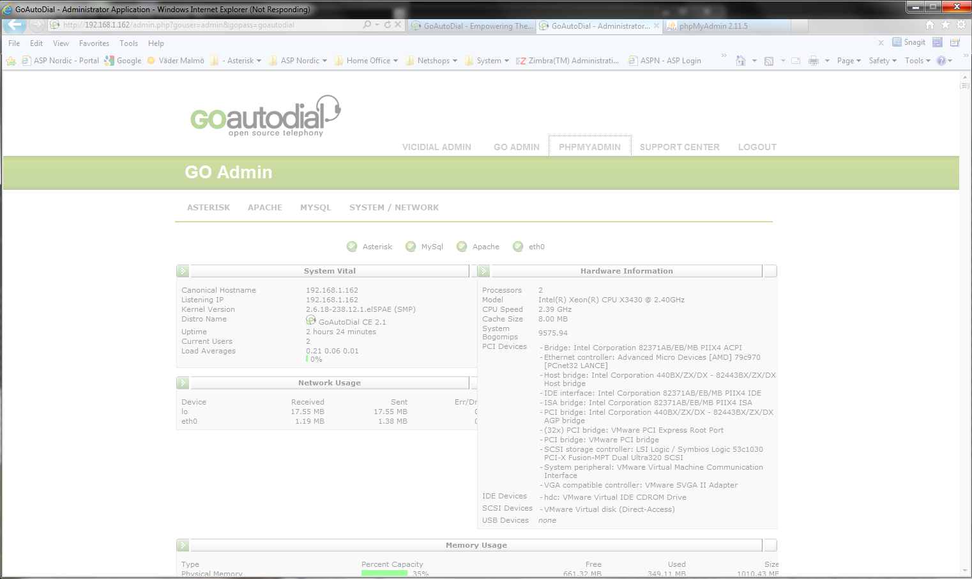
Task: Open the favorites star icon
Action: pos(945,25)
